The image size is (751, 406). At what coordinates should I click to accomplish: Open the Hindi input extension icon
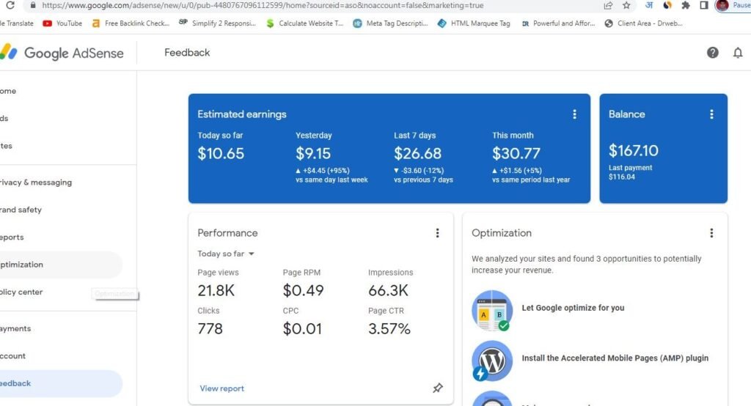point(649,5)
